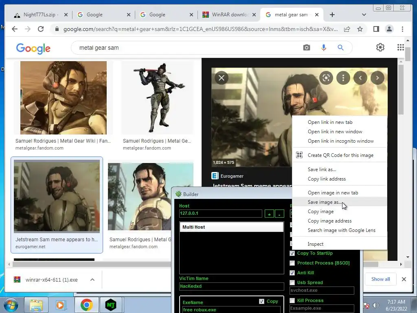Click the plus button beside Host field
Screen dimensions: 417x313
270,214
